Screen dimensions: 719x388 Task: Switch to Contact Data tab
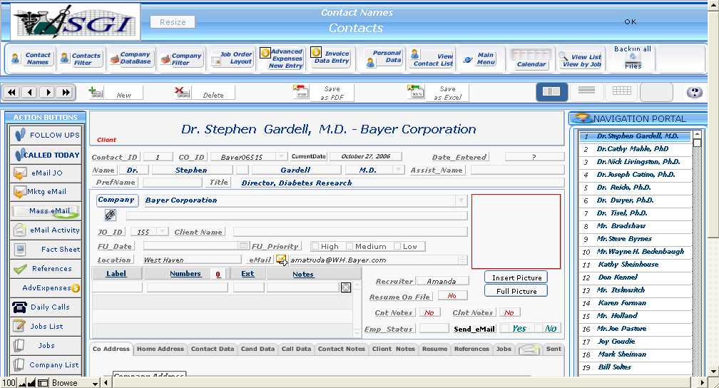coord(213,349)
